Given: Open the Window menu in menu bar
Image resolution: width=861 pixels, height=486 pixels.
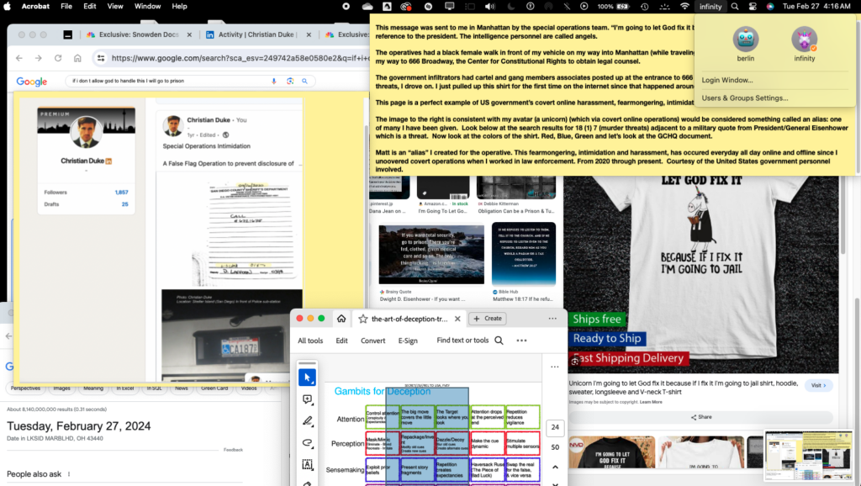Looking at the screenshot, I should [x=147, y=7].
